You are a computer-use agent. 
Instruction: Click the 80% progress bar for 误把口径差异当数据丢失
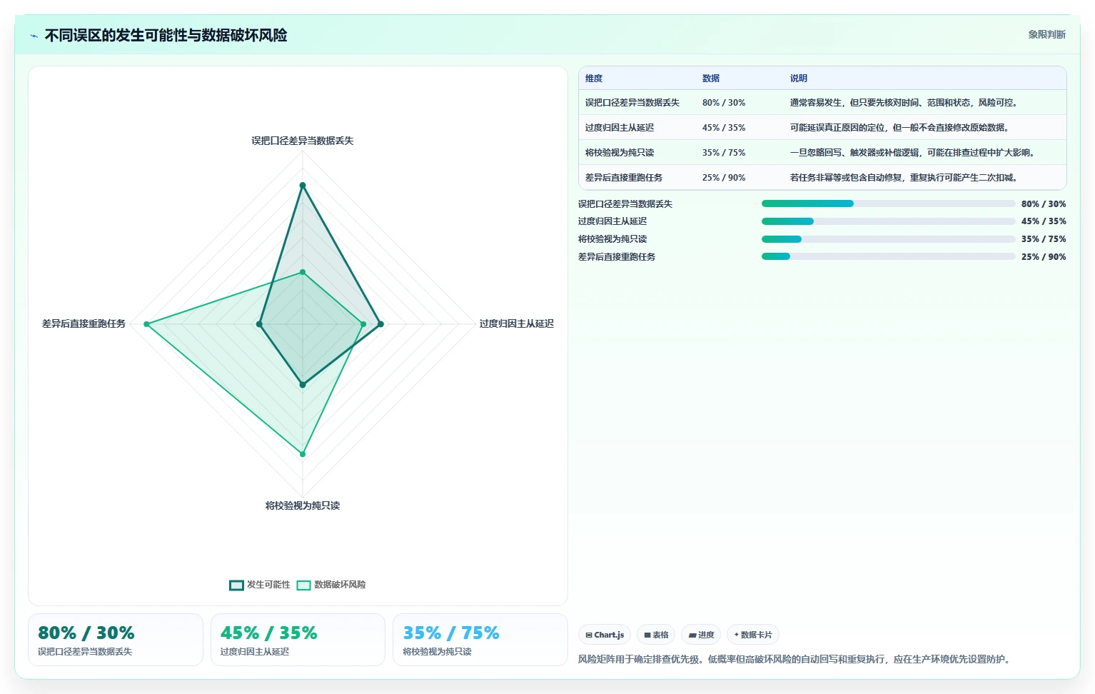[x=888, y=203]
